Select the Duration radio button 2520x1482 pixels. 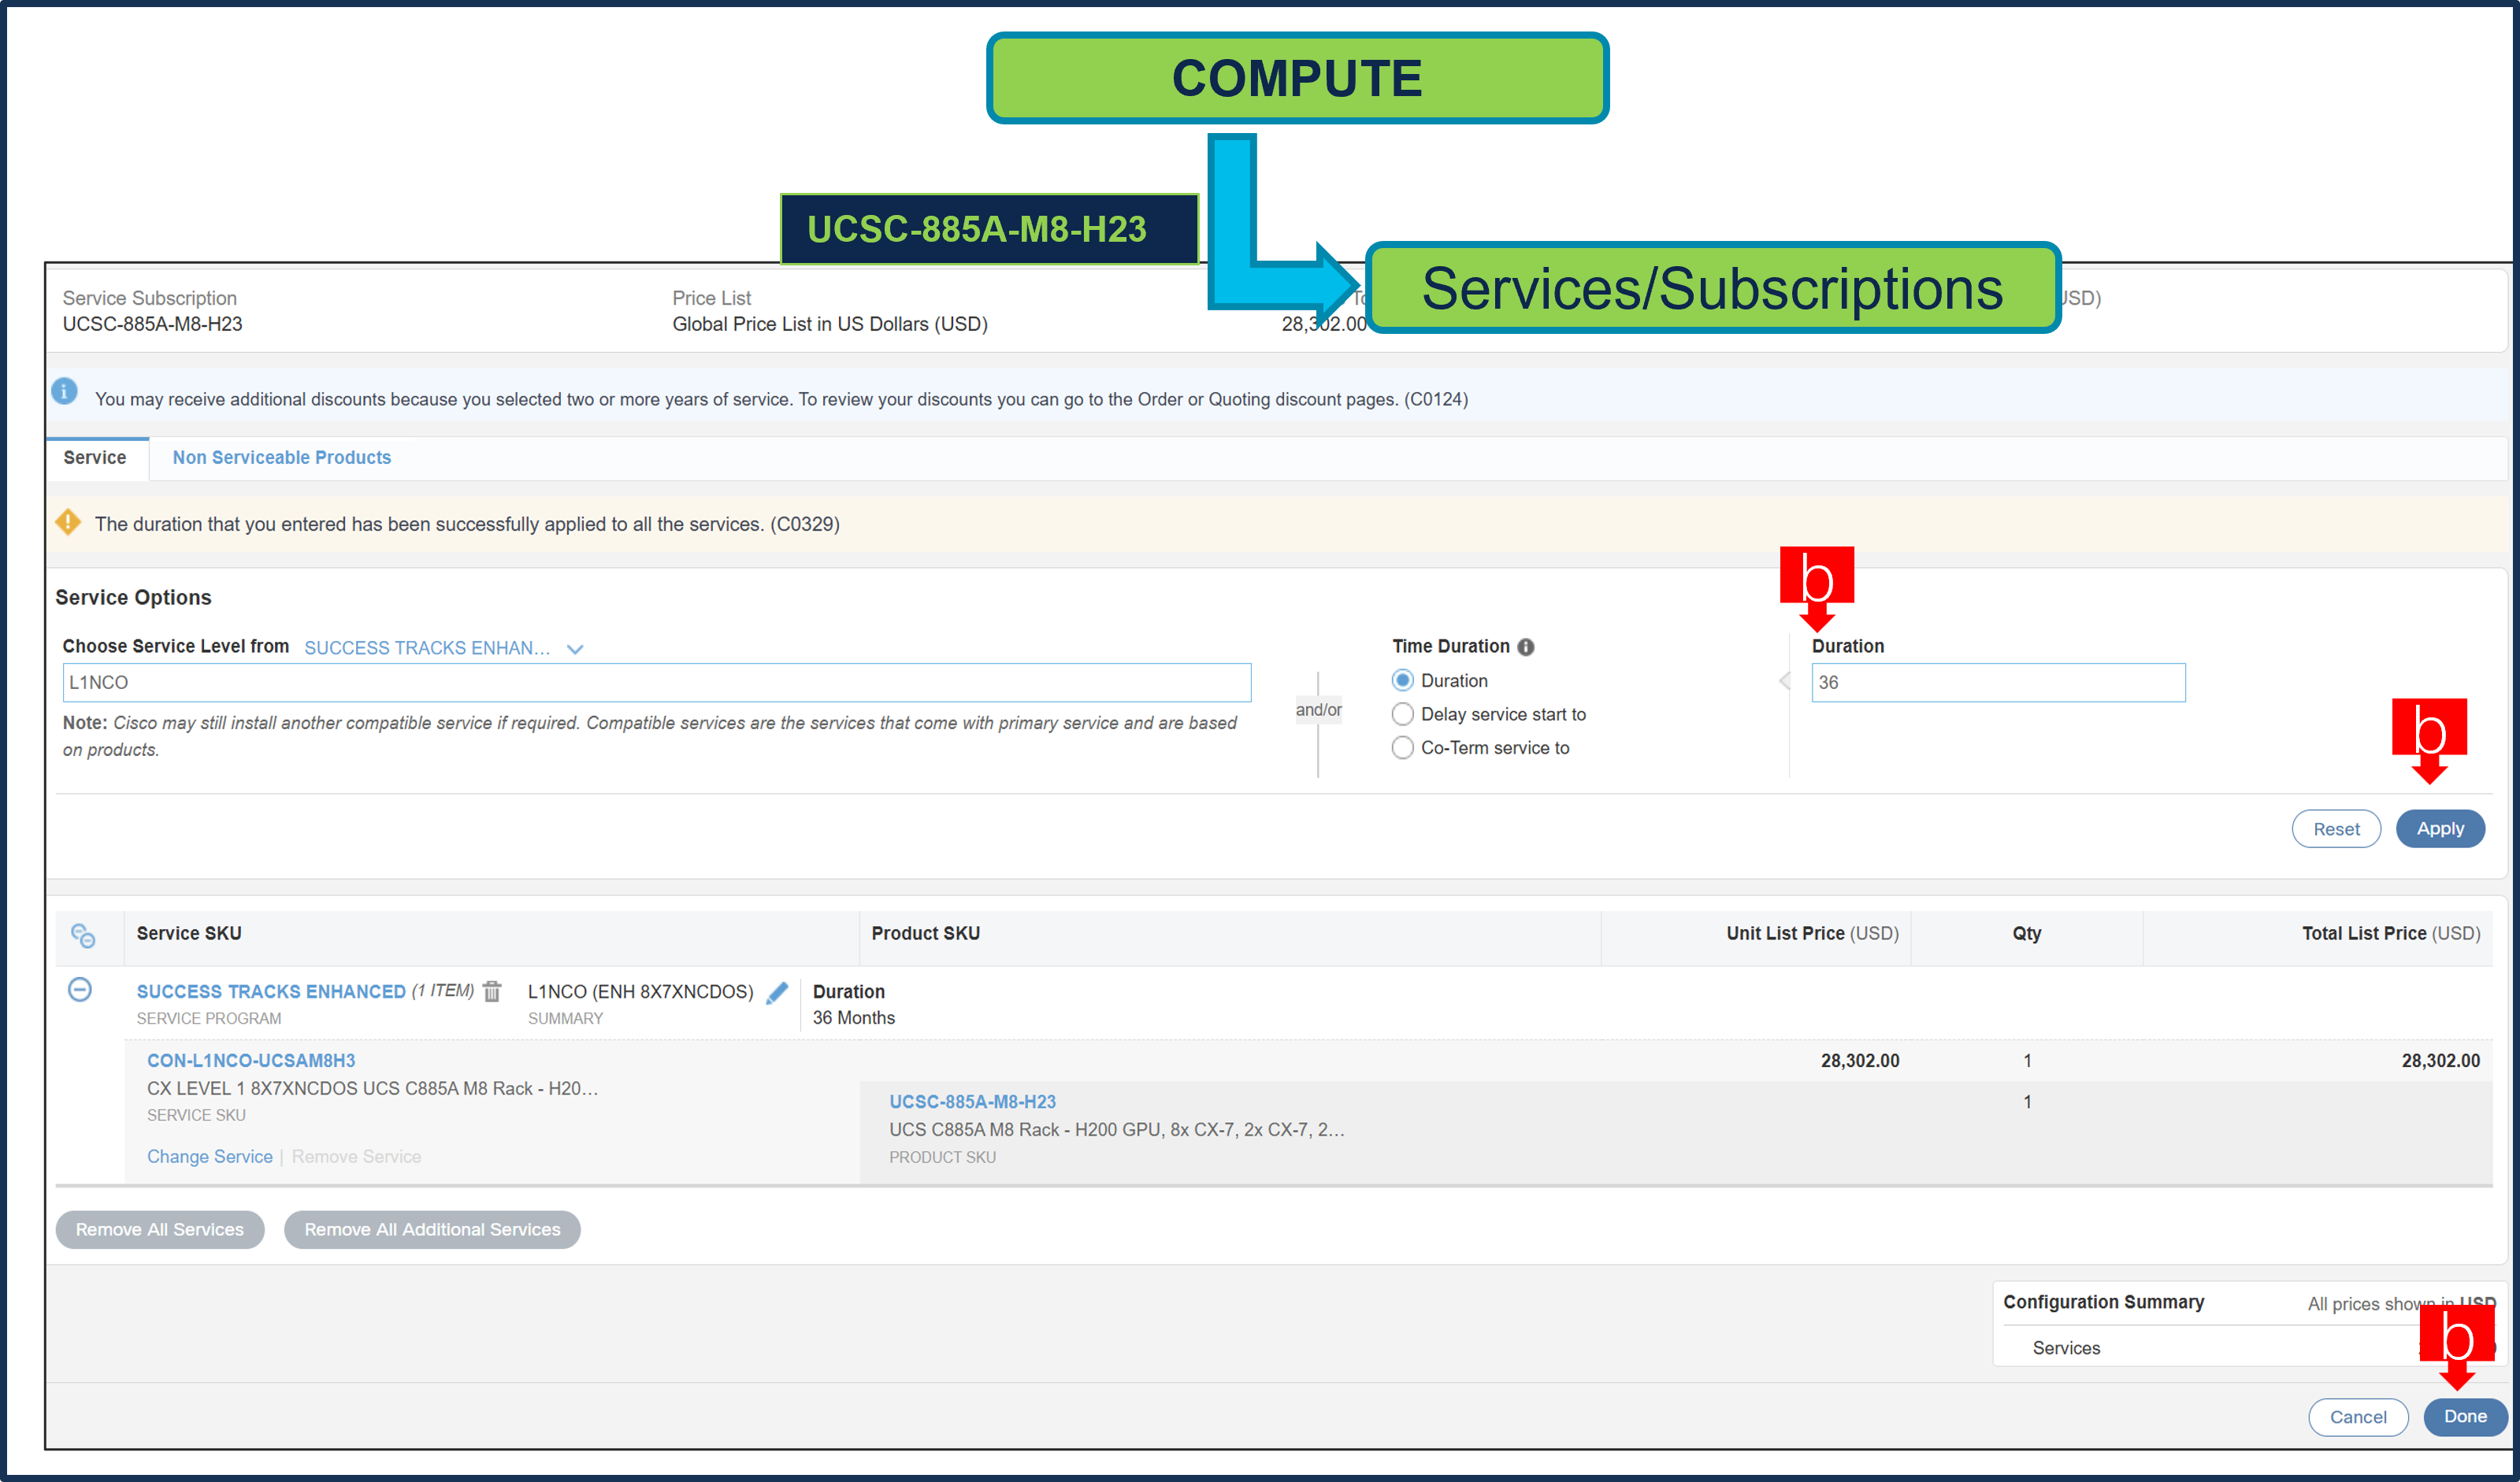[1403, 680]
